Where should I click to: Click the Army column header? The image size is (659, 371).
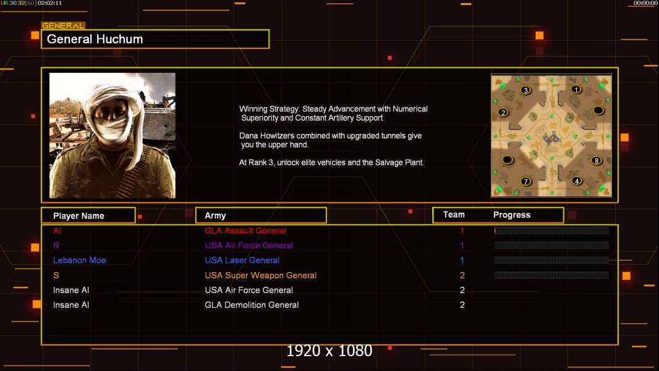pyautogui.click(x=261, y=216)
